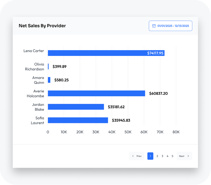211x185 pixels.
Task: Click the $60837.20 value label
Action: tap(157, 93)
